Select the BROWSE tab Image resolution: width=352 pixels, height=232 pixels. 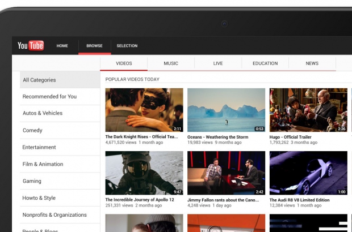tap(94, 46)
